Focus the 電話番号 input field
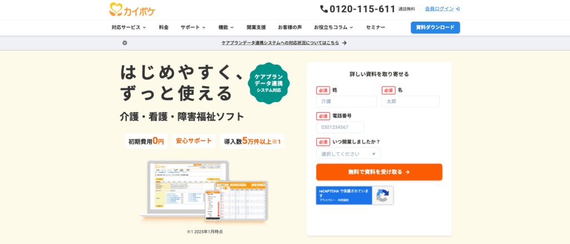Image resolution: width=570 pixels, height=244 pixels. [340, 127]
